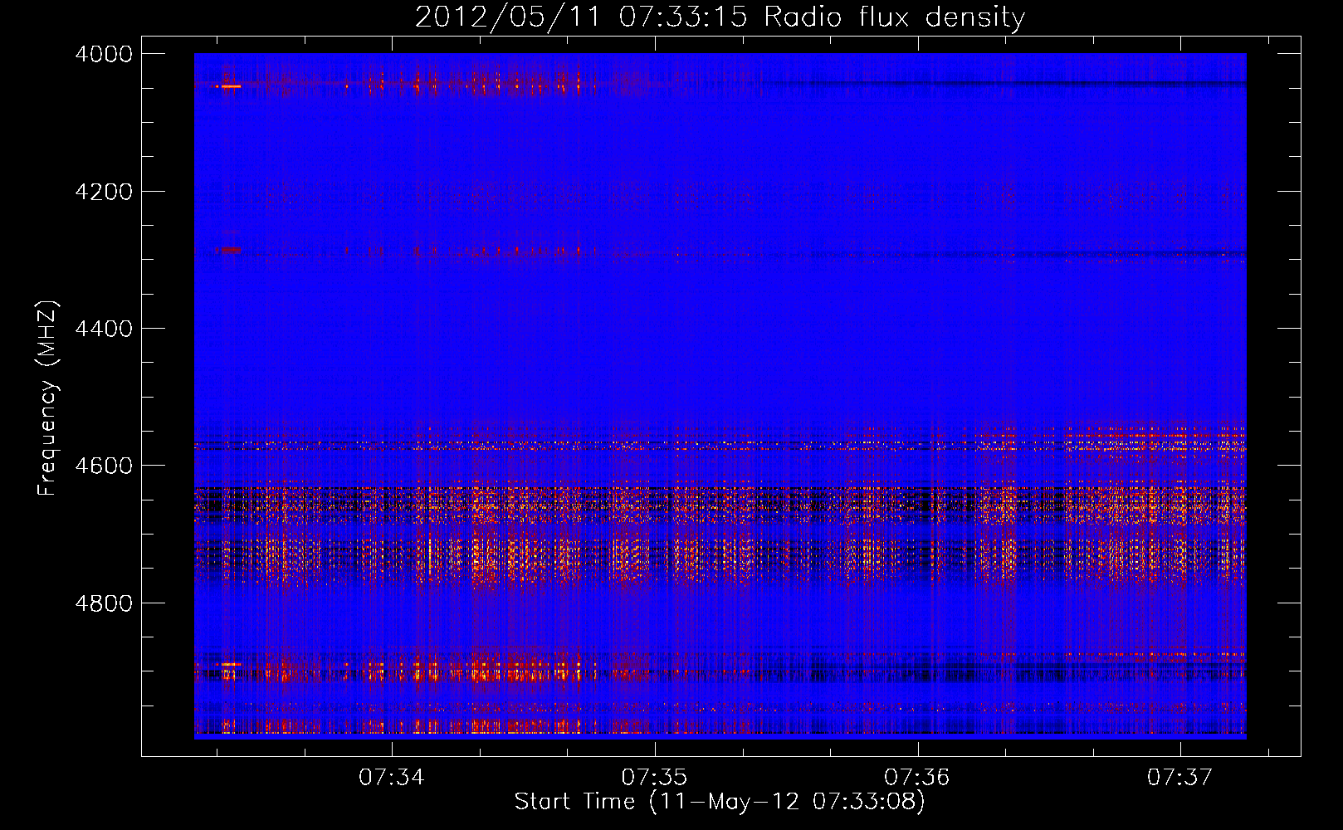
Task: Click the X-axis label "Start Time (11-May-12 07:33:08)"
Action: tap(720, 802)
